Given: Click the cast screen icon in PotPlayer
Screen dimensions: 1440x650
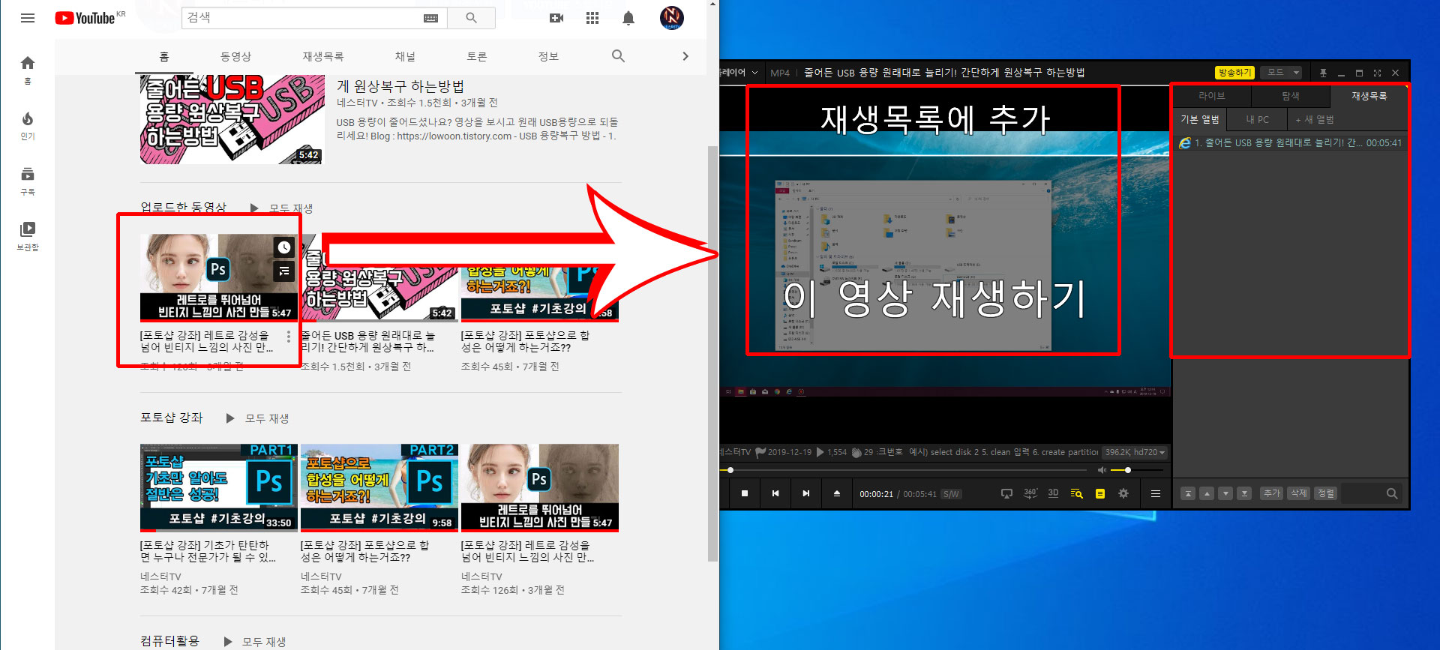Looking at the screenshot, I should pos(1007,493).
